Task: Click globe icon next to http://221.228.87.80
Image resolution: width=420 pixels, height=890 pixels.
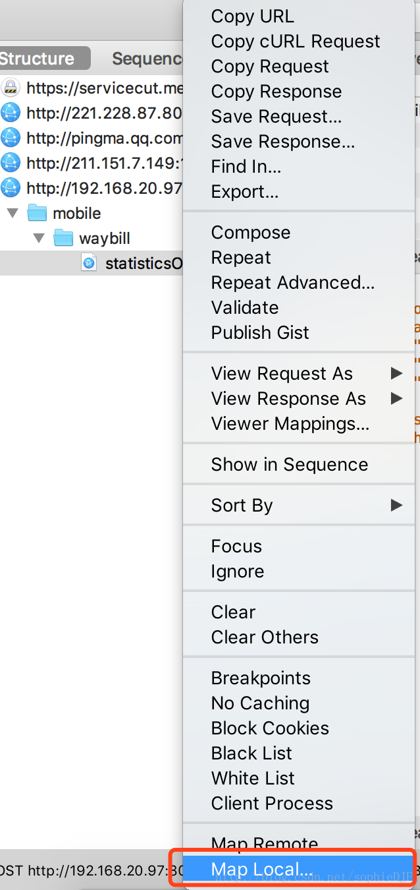Action: click(11, 113)
